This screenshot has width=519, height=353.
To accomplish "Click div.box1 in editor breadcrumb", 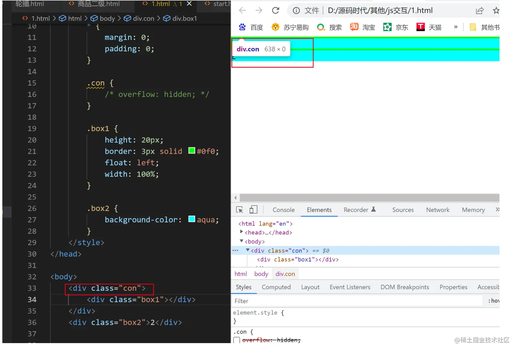I will [180, 19].
